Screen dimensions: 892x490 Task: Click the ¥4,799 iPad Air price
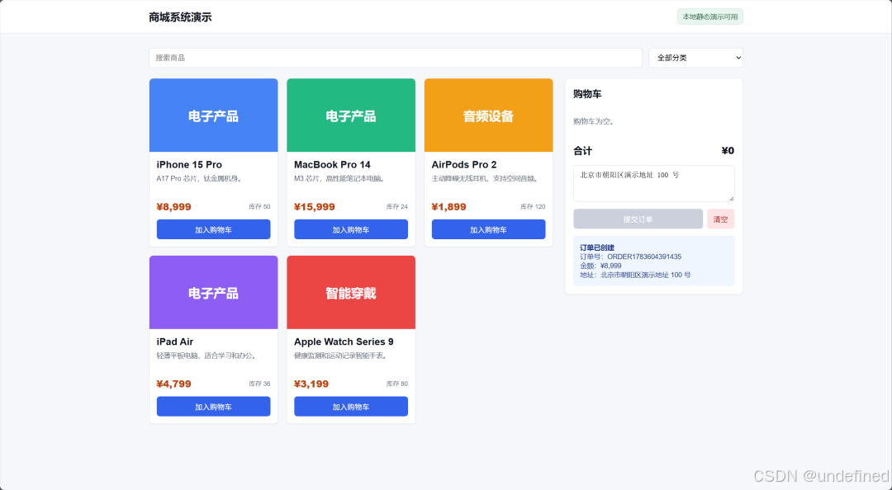coord(174,384)
